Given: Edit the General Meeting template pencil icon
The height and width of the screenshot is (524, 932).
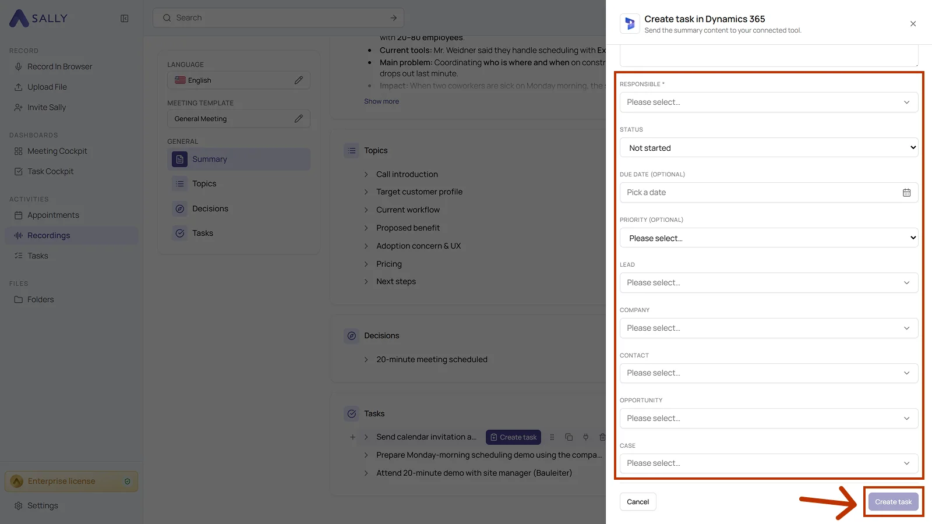Looking at the screenshot, I should [x=298, y=119].
